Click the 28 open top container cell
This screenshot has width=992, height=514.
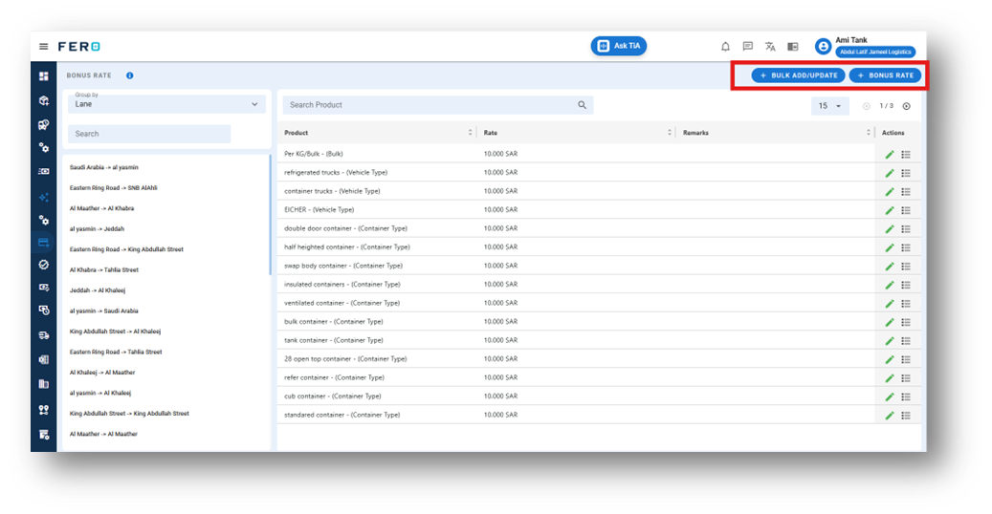[x=345, y=359]
